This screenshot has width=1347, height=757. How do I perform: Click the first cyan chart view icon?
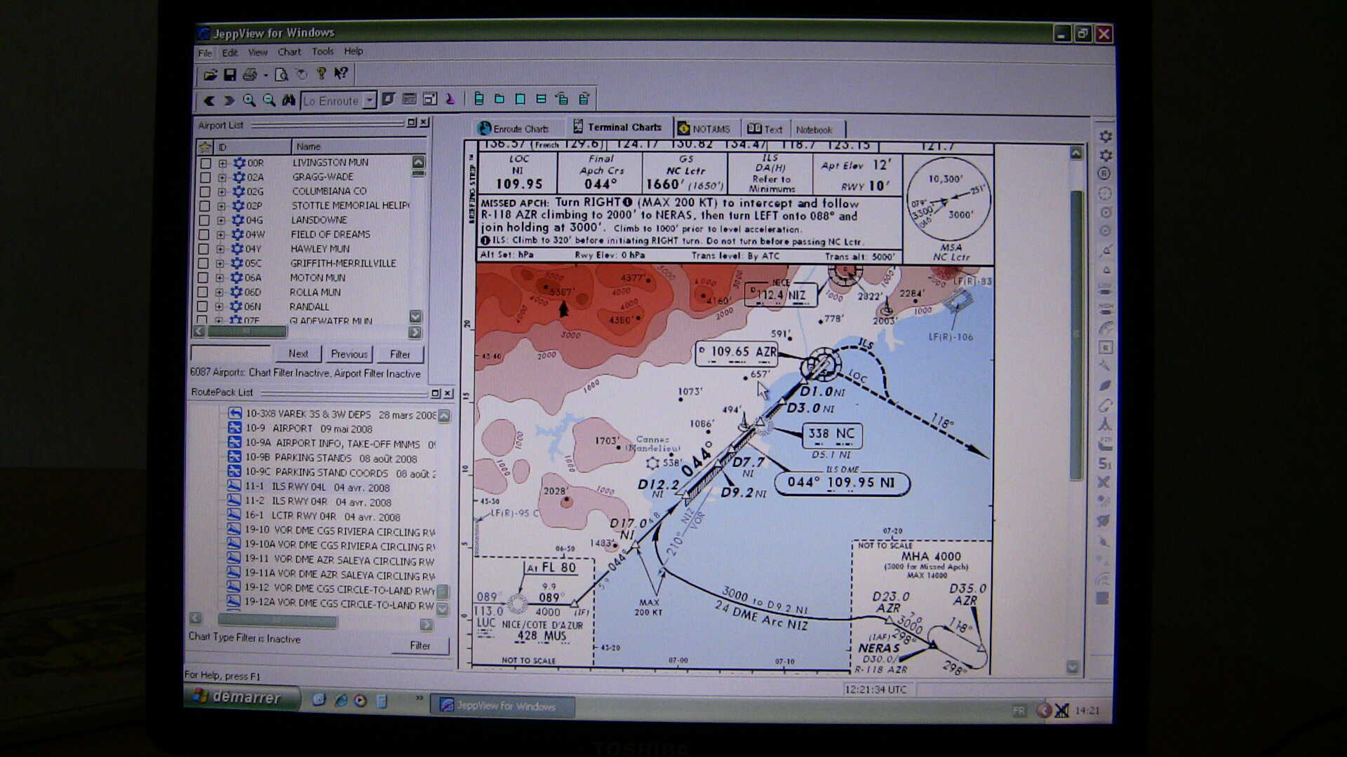click(478, 99)
